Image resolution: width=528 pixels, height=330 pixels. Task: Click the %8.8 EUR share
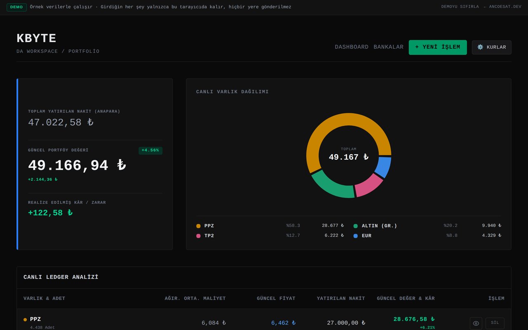pos(452,236)
